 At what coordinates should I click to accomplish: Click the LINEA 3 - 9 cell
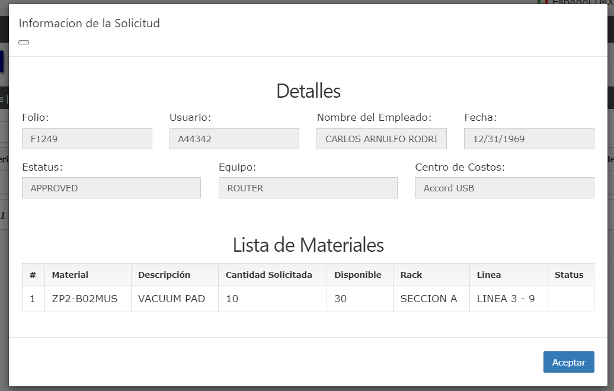[x=506, y=299]
